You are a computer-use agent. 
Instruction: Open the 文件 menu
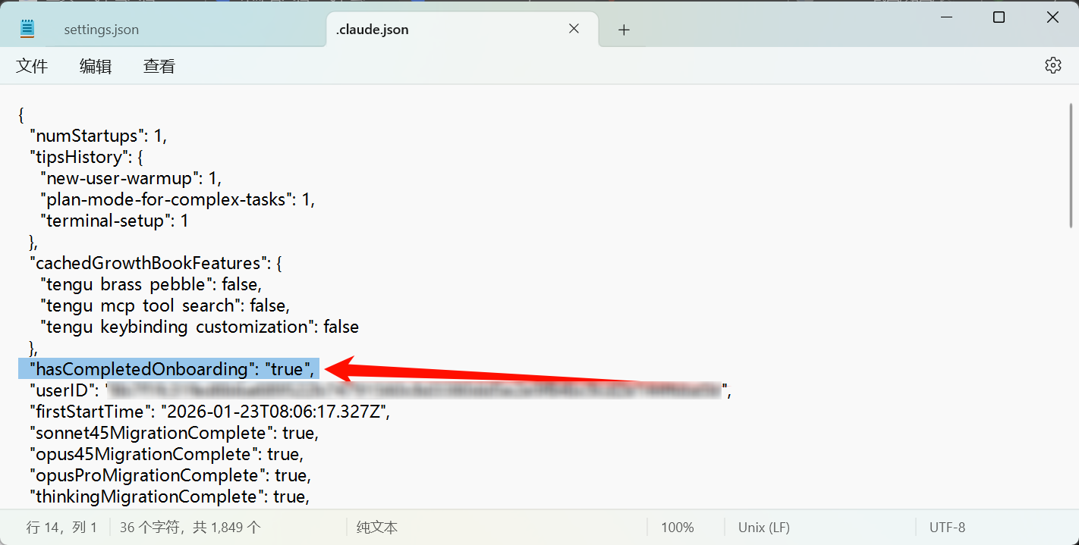coord(32,67)
